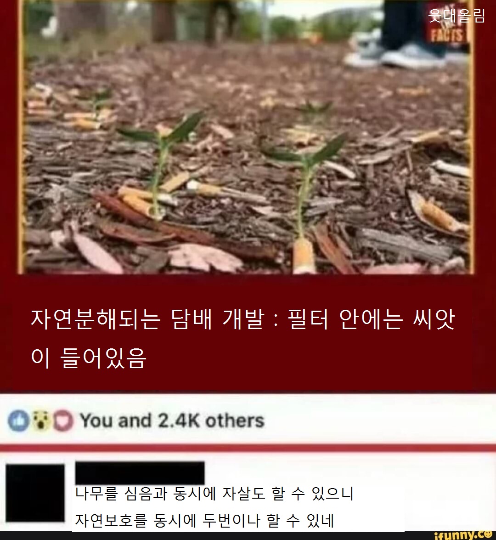Viewport: 496px width, 540px height.
Task: Select the second comment line starting 자연보호를
Action: 204,520
